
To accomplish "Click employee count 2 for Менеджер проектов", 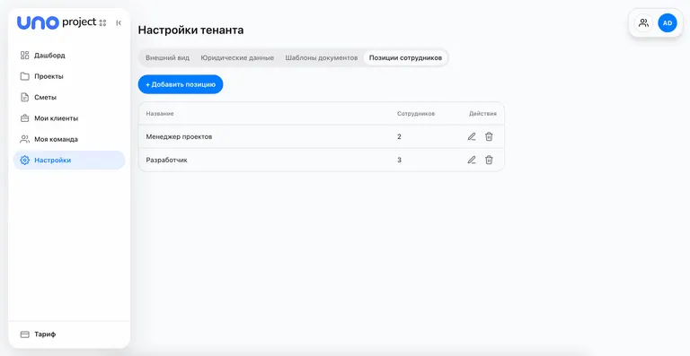I will (399, 136).
